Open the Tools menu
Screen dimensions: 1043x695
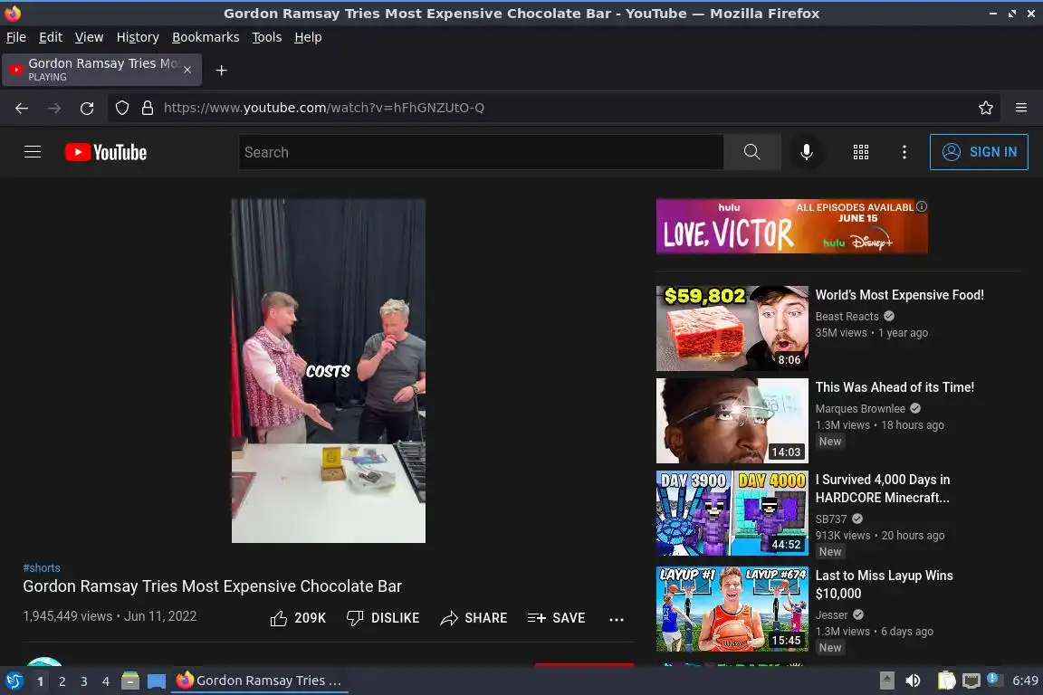267,37
